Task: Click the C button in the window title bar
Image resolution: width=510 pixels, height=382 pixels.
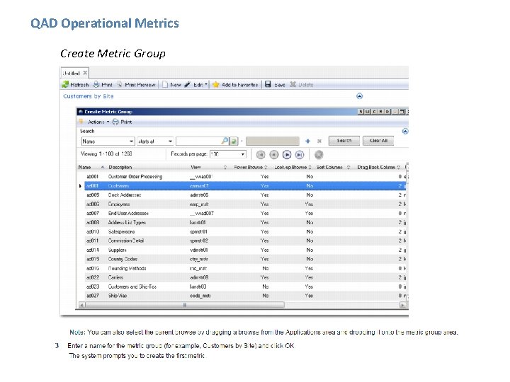Action: (x=374, y=112)
